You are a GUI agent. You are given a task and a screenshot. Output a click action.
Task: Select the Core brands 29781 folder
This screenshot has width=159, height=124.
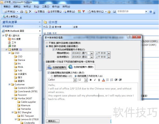[26, 91]
